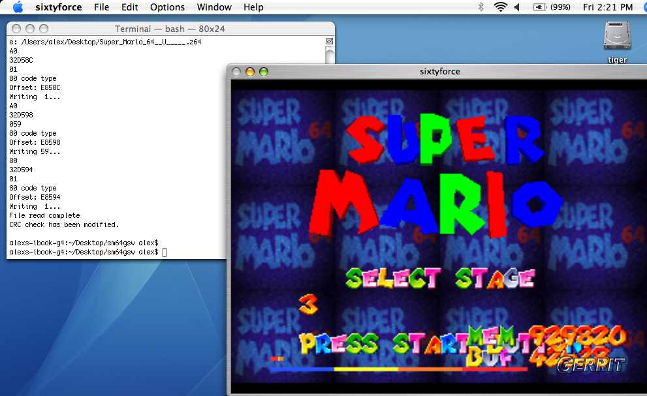Click 'CRC check has been modified.' line
This screenshot has height=396, width=647.
point(64,224)
